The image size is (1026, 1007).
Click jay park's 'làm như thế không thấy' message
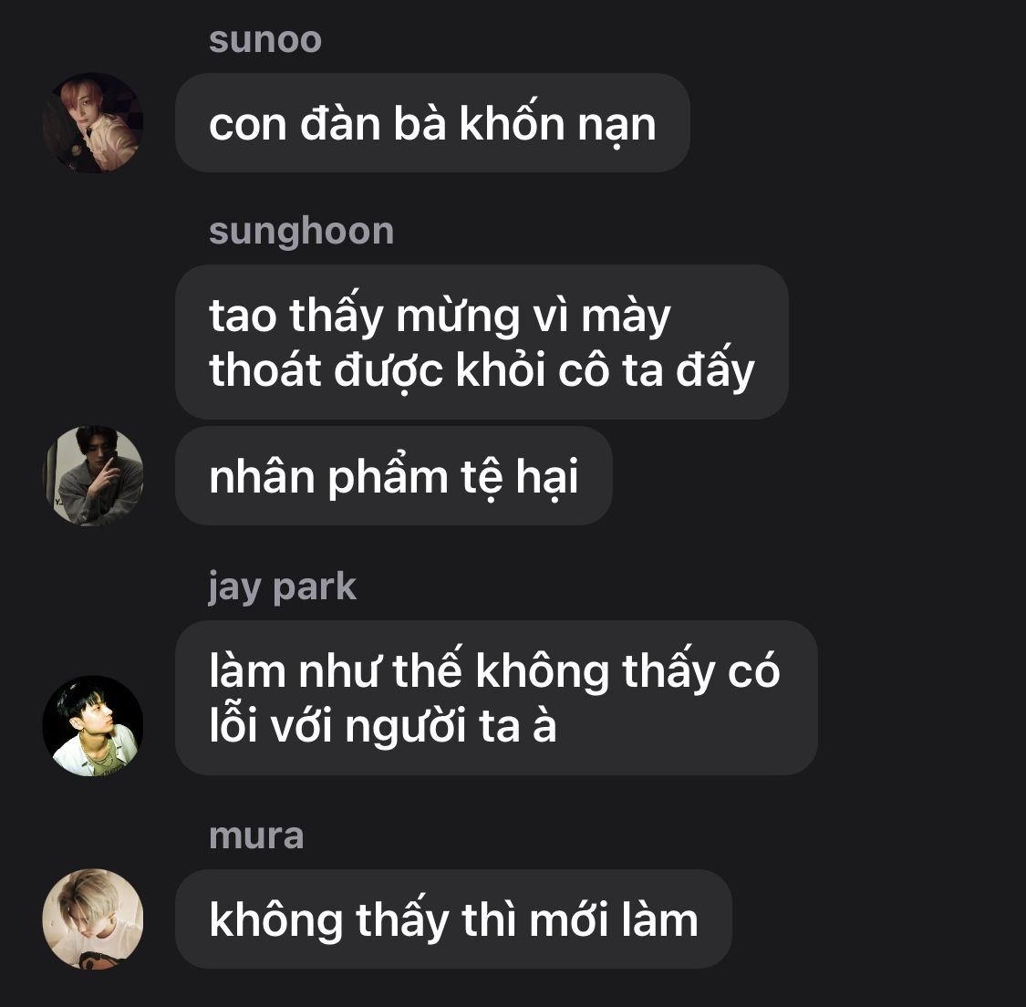[497, 698]
